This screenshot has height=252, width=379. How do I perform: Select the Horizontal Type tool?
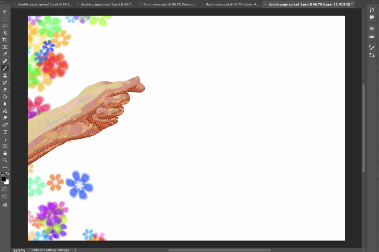pos(5,132)
